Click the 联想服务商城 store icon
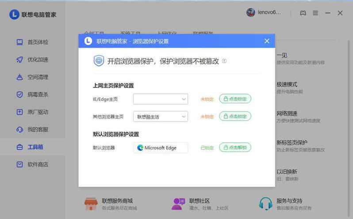 91,204
